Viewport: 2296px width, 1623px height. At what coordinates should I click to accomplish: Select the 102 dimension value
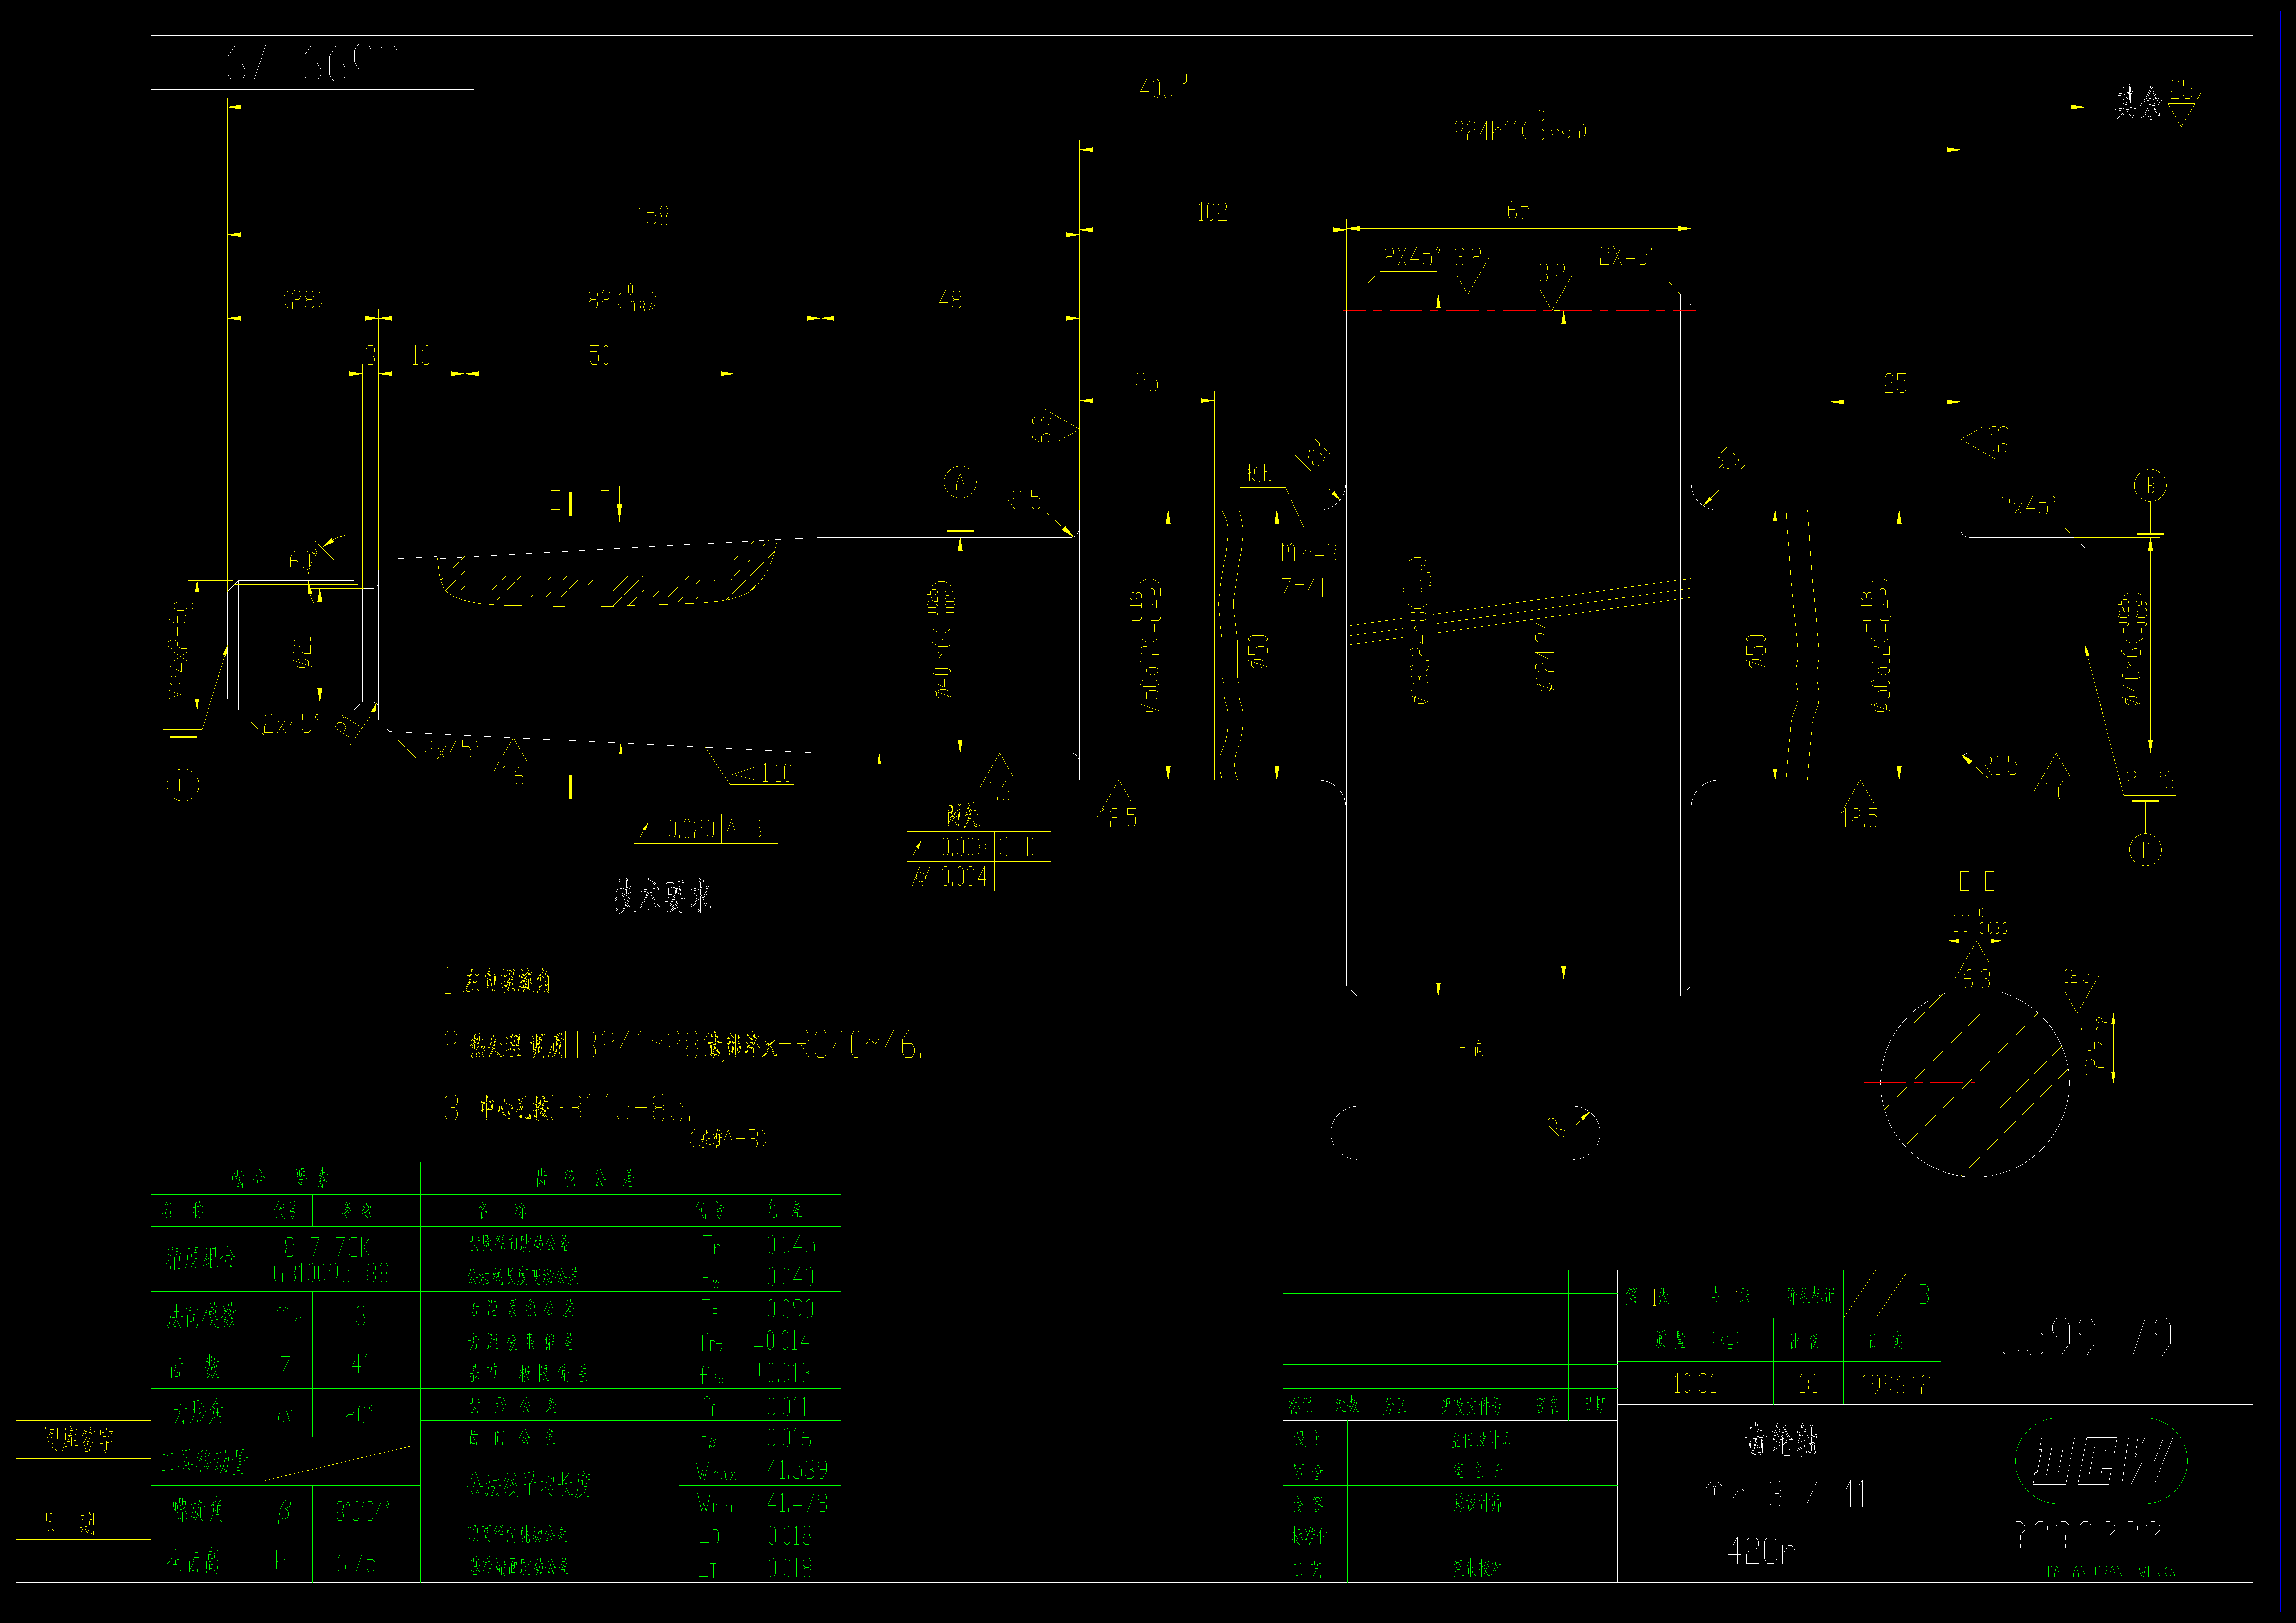click(1212, 212)
